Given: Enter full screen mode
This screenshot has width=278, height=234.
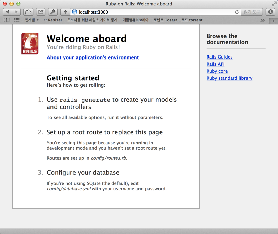Looking at the screenshot, I should (x=274, y=4).
